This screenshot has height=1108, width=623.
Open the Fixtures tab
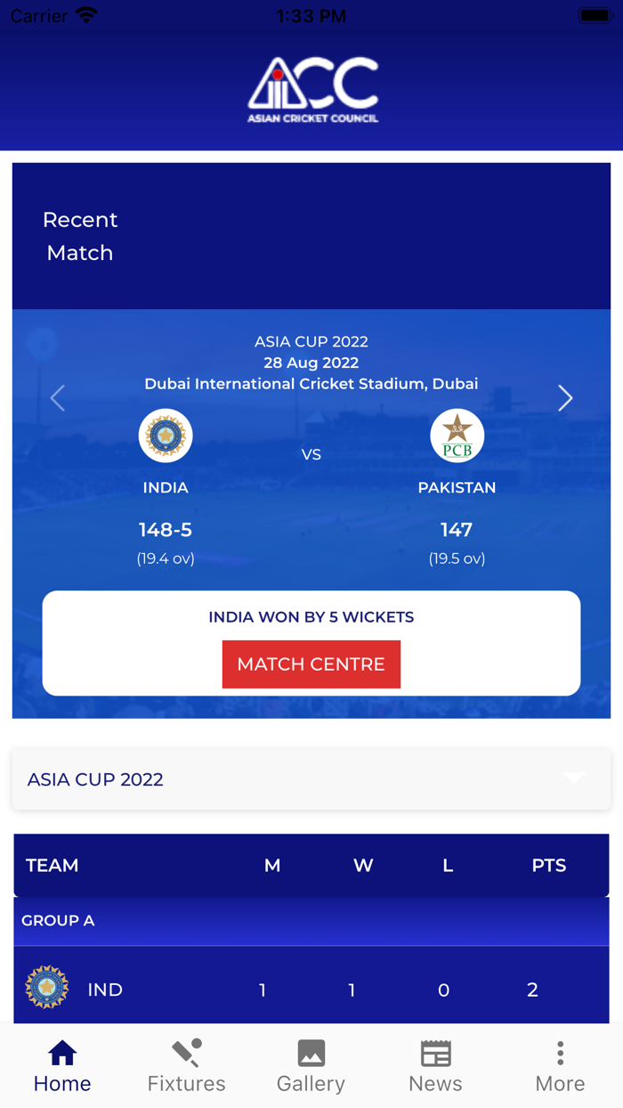(x=187, y=1067)
